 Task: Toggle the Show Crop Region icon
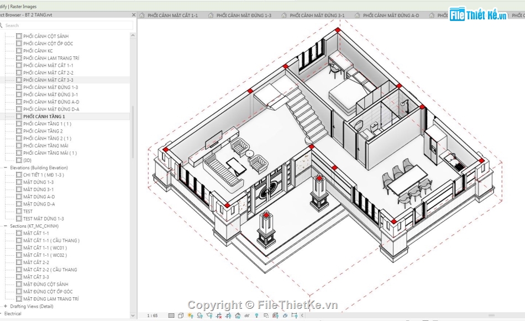(x=228, y=315)
